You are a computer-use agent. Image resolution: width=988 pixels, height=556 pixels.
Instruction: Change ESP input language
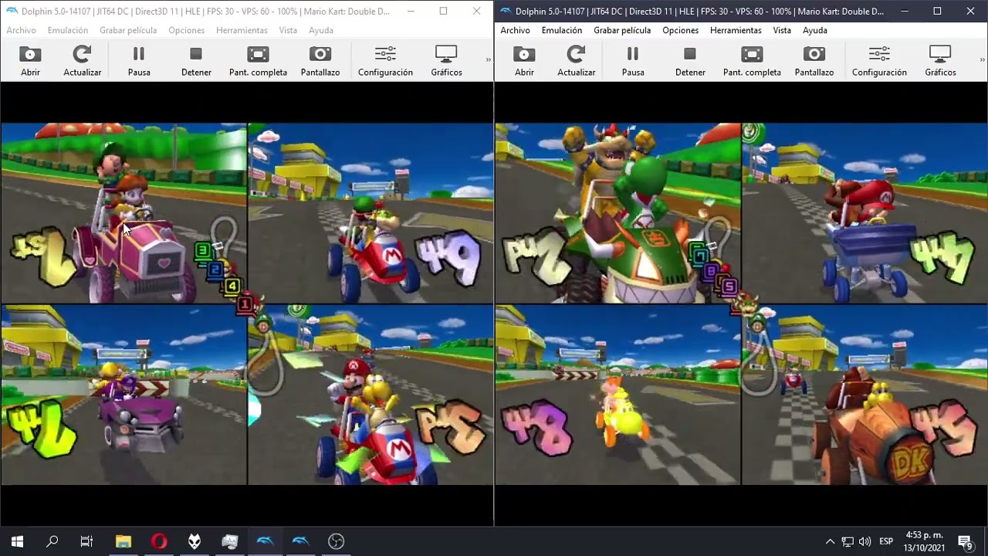[x=886, y=541]
